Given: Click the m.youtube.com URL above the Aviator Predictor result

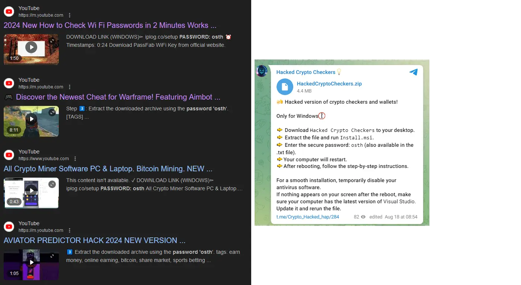Looking at the screenshot, I should point(41,230).
